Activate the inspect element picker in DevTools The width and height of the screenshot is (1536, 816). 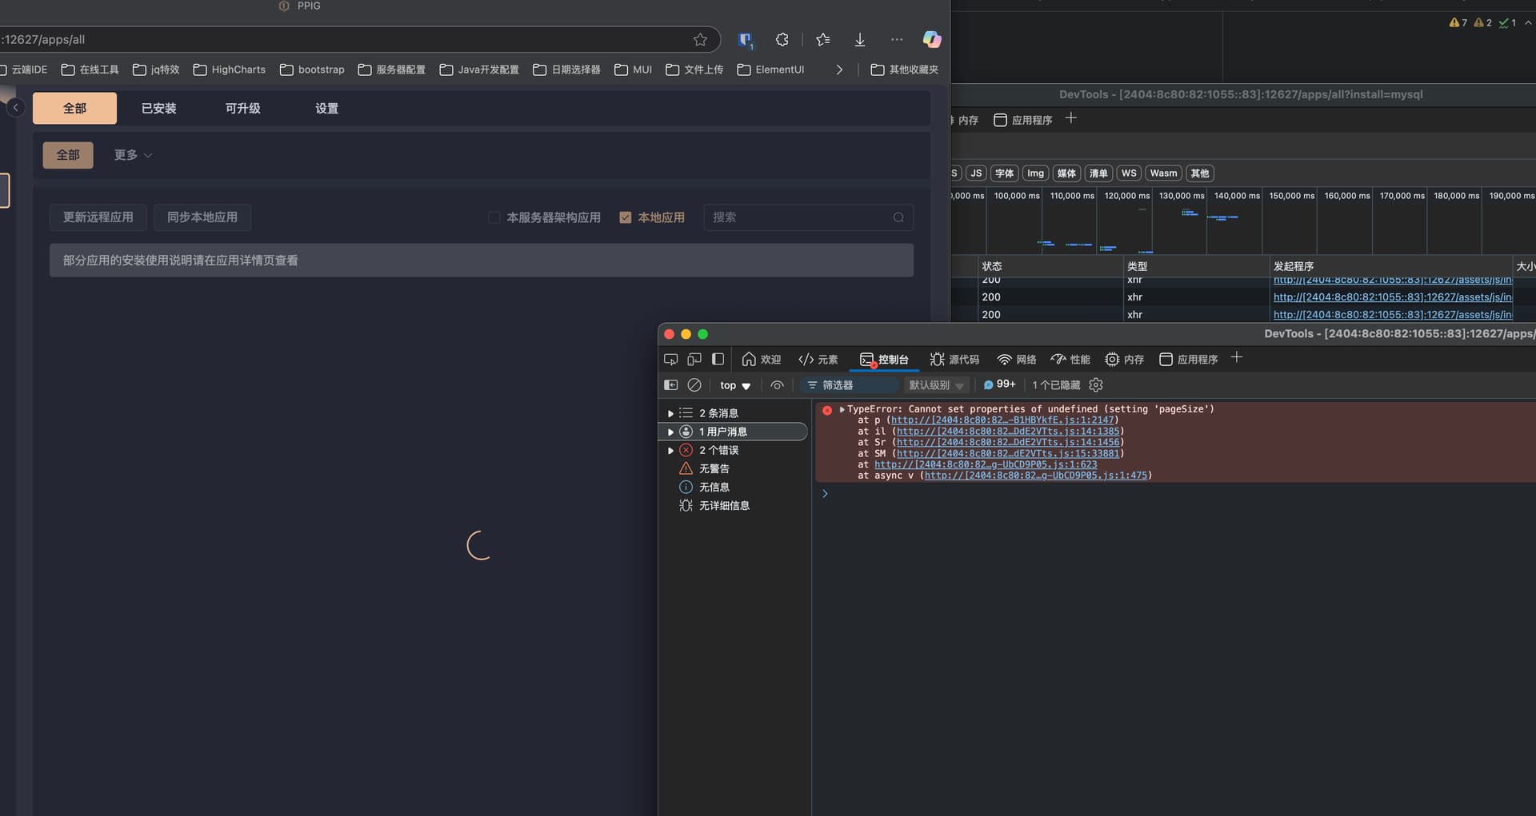click(670, 360)
